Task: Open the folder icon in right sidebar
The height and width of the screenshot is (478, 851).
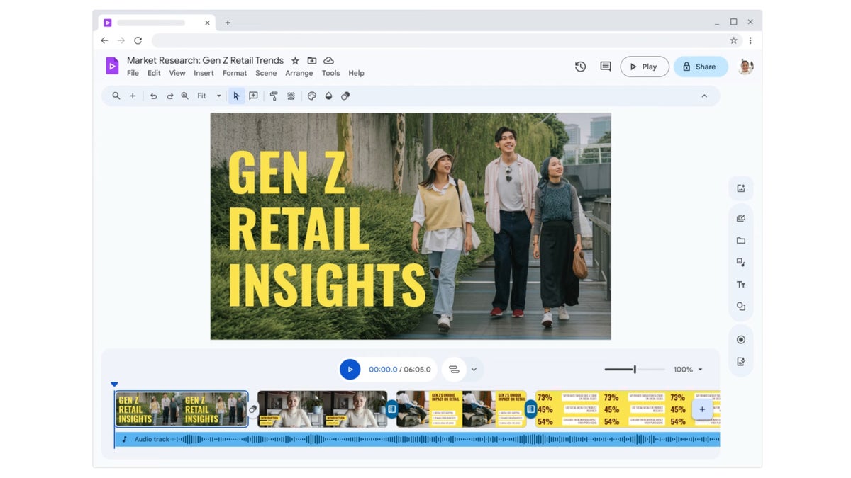Action: pyautogui.click(x=740, y=241)
